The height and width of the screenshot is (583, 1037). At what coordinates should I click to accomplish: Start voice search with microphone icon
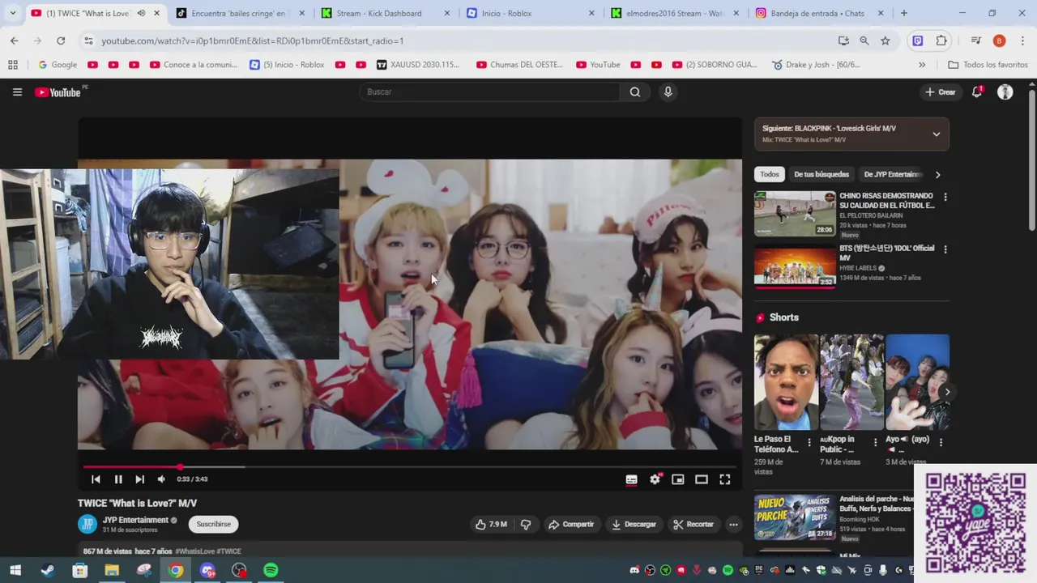pos(668,92)
